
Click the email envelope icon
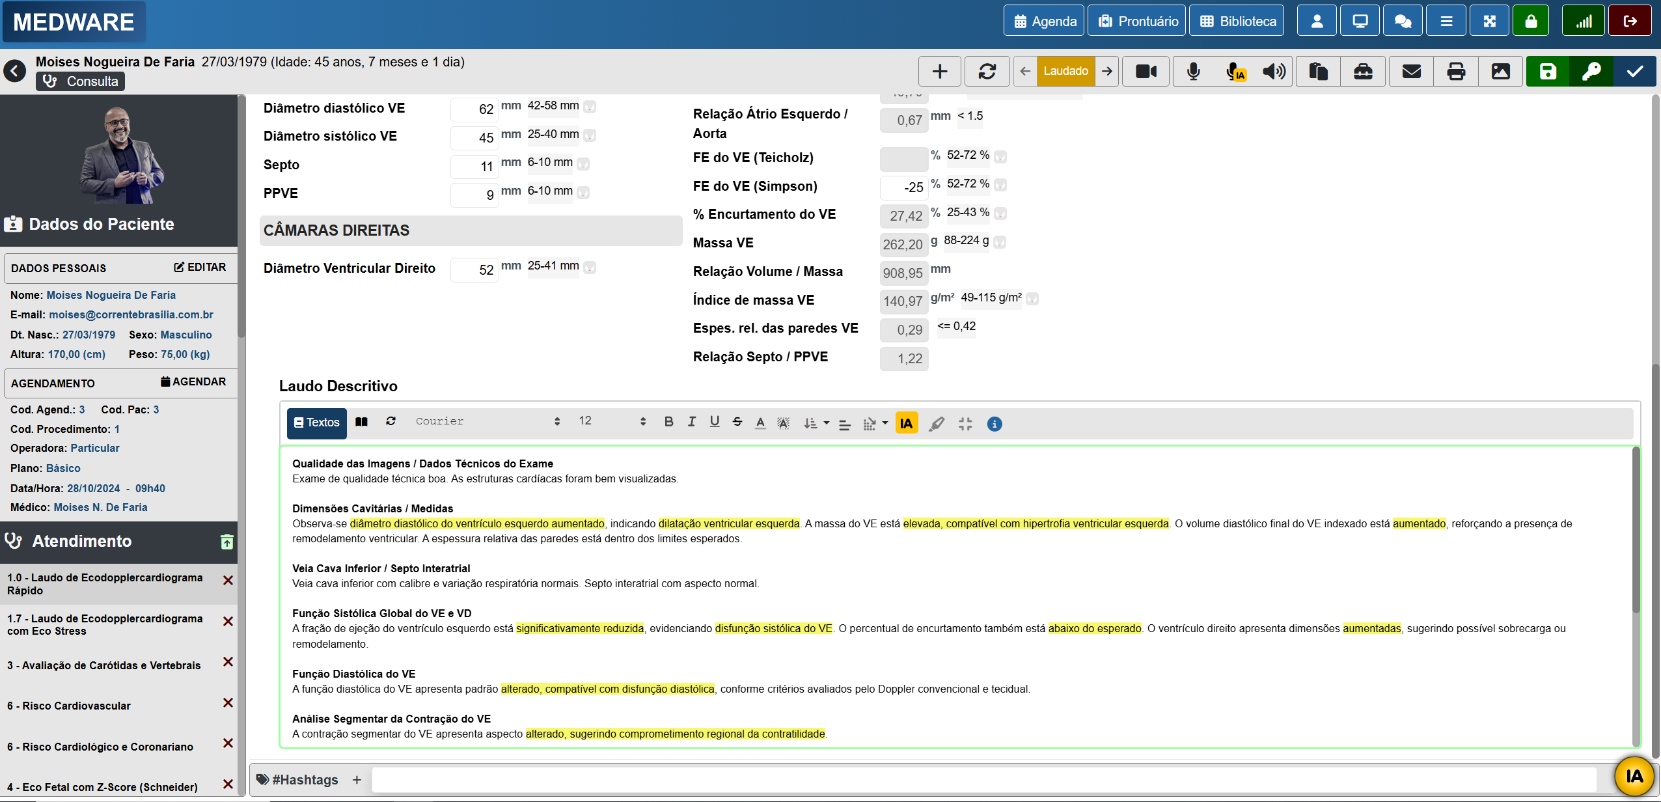pos(1411,71)
